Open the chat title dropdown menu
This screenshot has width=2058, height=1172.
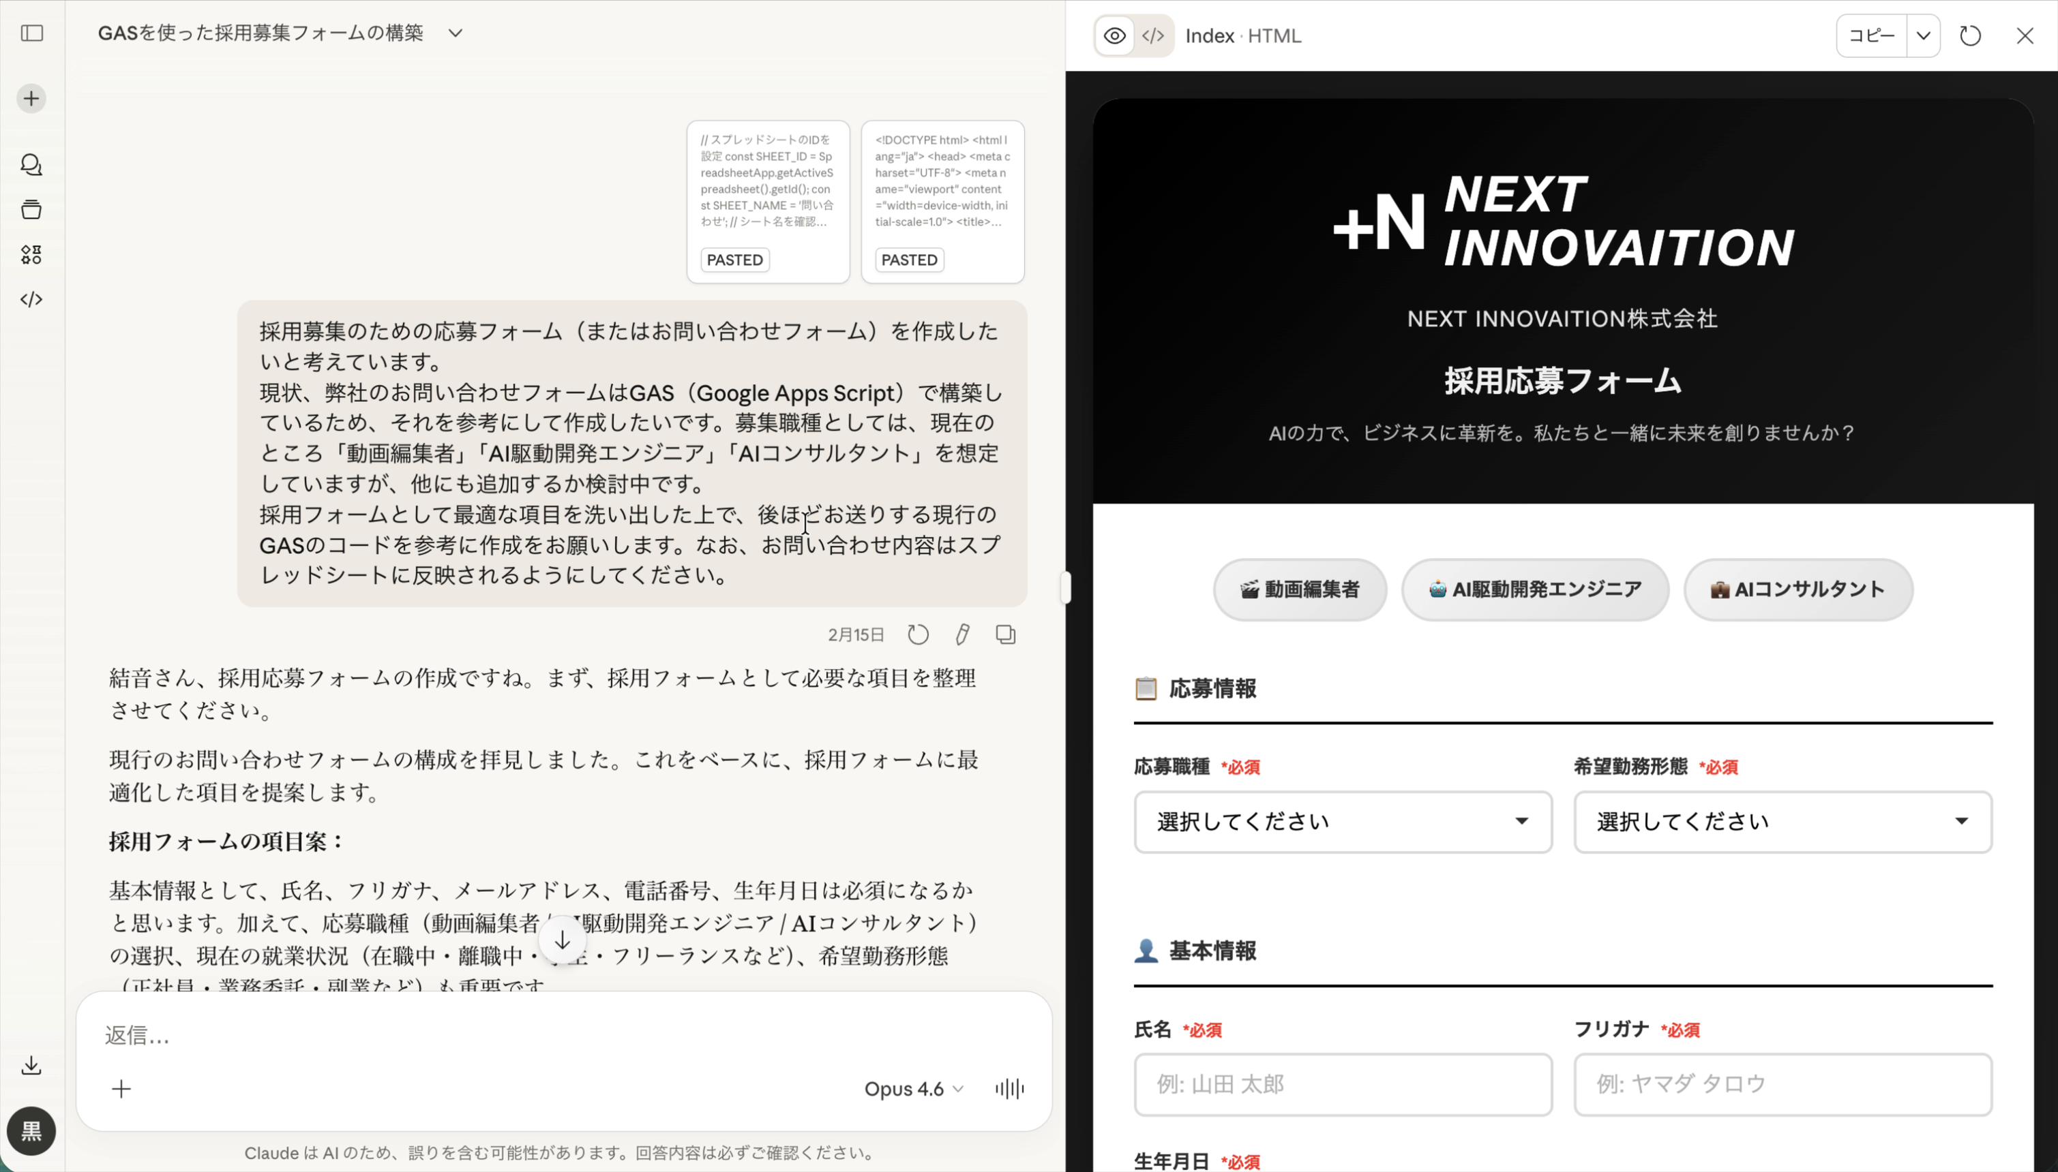456,33
